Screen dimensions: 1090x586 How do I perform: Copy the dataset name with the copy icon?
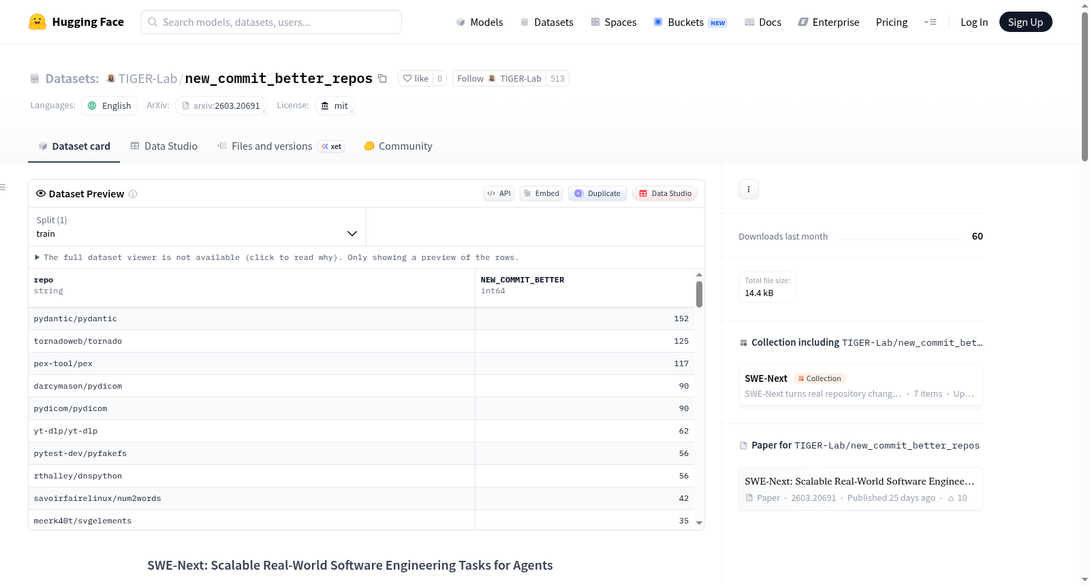[x=383, y=78]
